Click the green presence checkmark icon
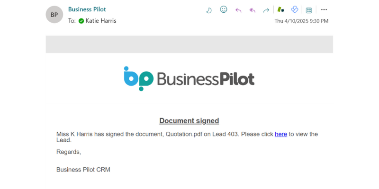Viewport: 379px width, 189px height. click(81, 21)
